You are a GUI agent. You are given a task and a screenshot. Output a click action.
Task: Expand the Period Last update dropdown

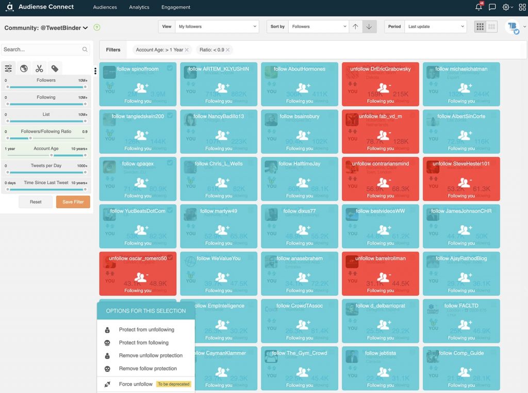tap(434, 27)
